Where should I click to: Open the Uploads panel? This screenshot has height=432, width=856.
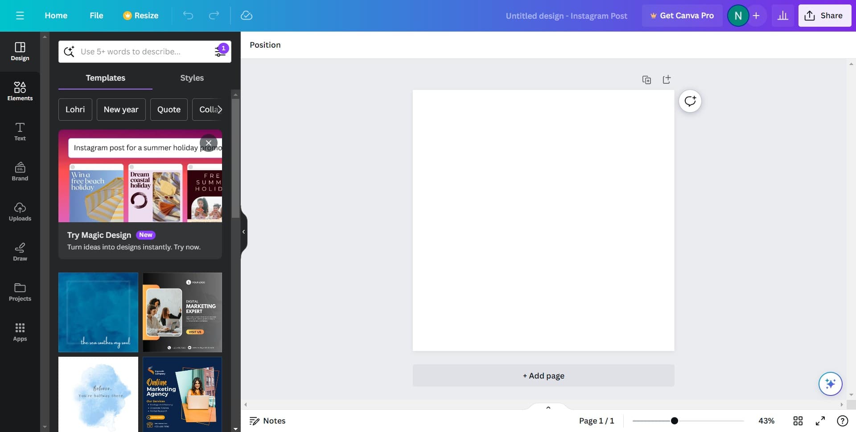[20, 212]
